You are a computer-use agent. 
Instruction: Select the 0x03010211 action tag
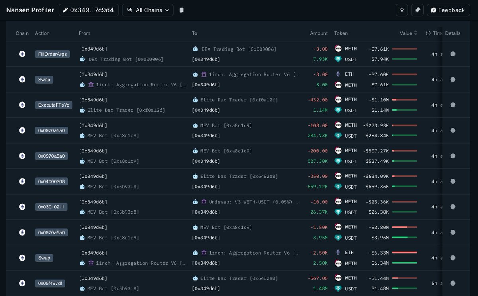coord(51,207)
